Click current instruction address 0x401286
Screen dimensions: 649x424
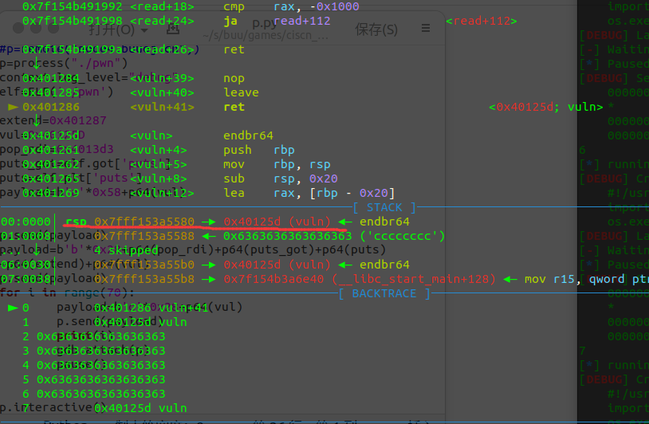51,107
